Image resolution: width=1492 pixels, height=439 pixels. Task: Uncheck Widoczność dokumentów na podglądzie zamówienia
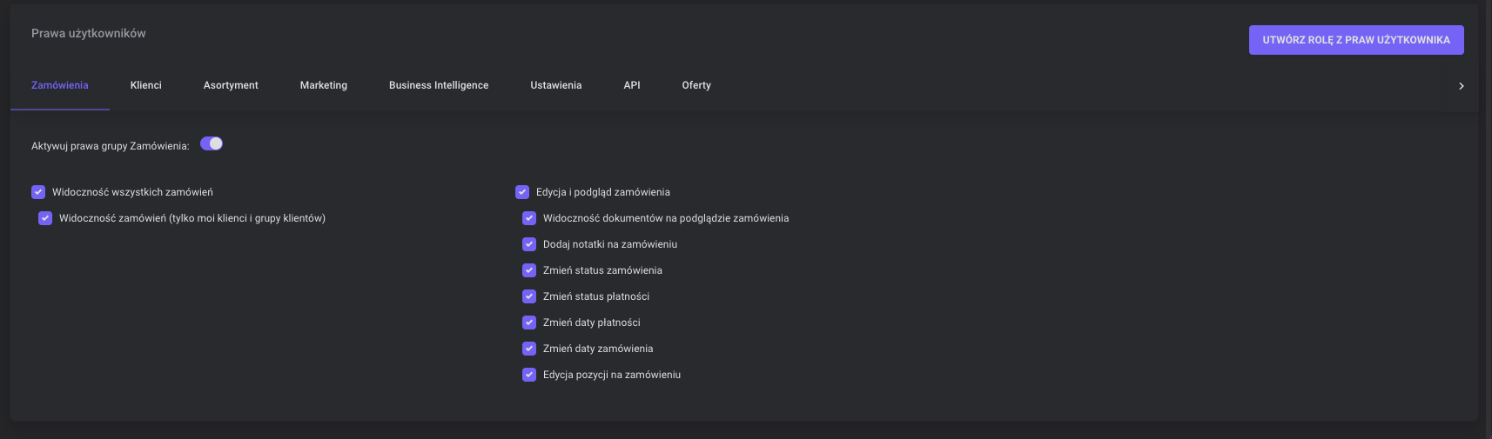pyautogui.click(x=529, y=218)
